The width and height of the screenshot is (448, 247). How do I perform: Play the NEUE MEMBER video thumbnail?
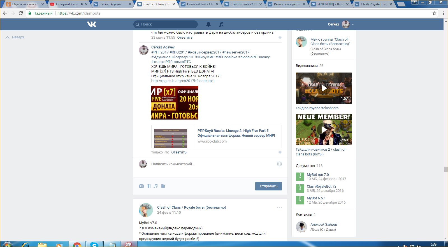pos(324,130)
